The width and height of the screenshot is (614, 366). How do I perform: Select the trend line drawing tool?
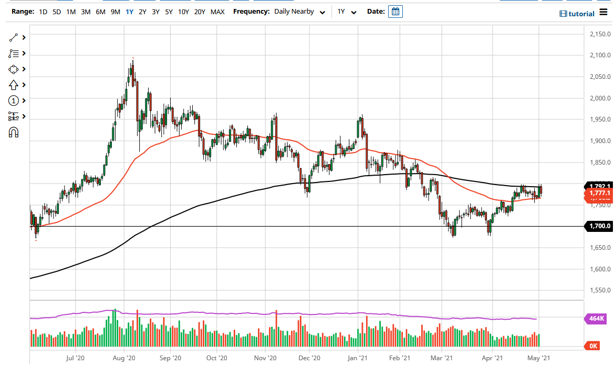click(13, 38)
